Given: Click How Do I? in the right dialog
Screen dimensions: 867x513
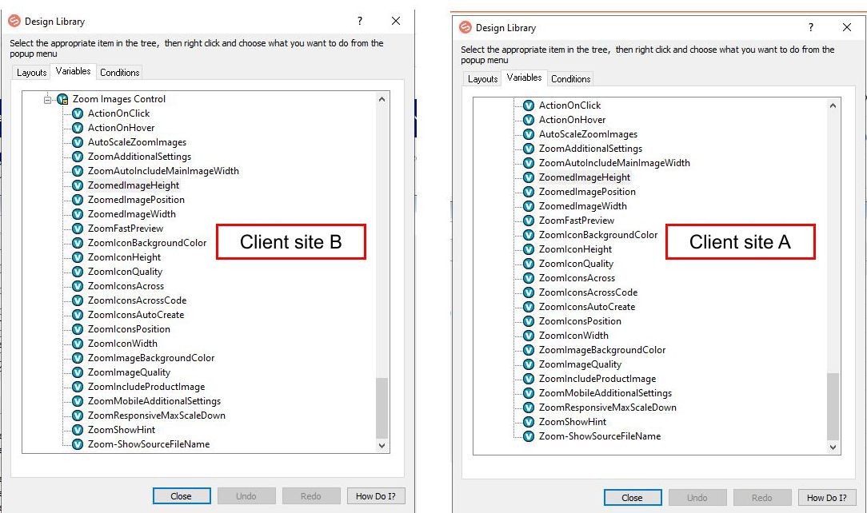Looking at the screenshot, I should coord(826,498).
